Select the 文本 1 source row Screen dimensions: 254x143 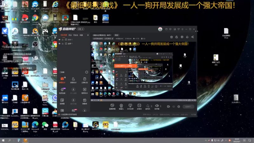[x=74, y=39]
